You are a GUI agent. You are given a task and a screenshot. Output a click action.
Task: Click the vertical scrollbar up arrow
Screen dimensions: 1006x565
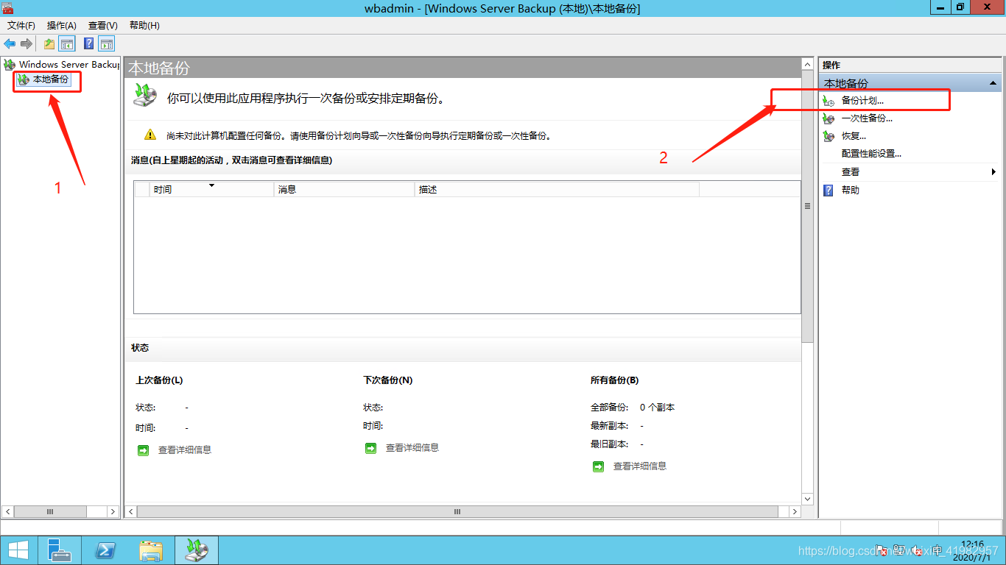pos(807,65)
